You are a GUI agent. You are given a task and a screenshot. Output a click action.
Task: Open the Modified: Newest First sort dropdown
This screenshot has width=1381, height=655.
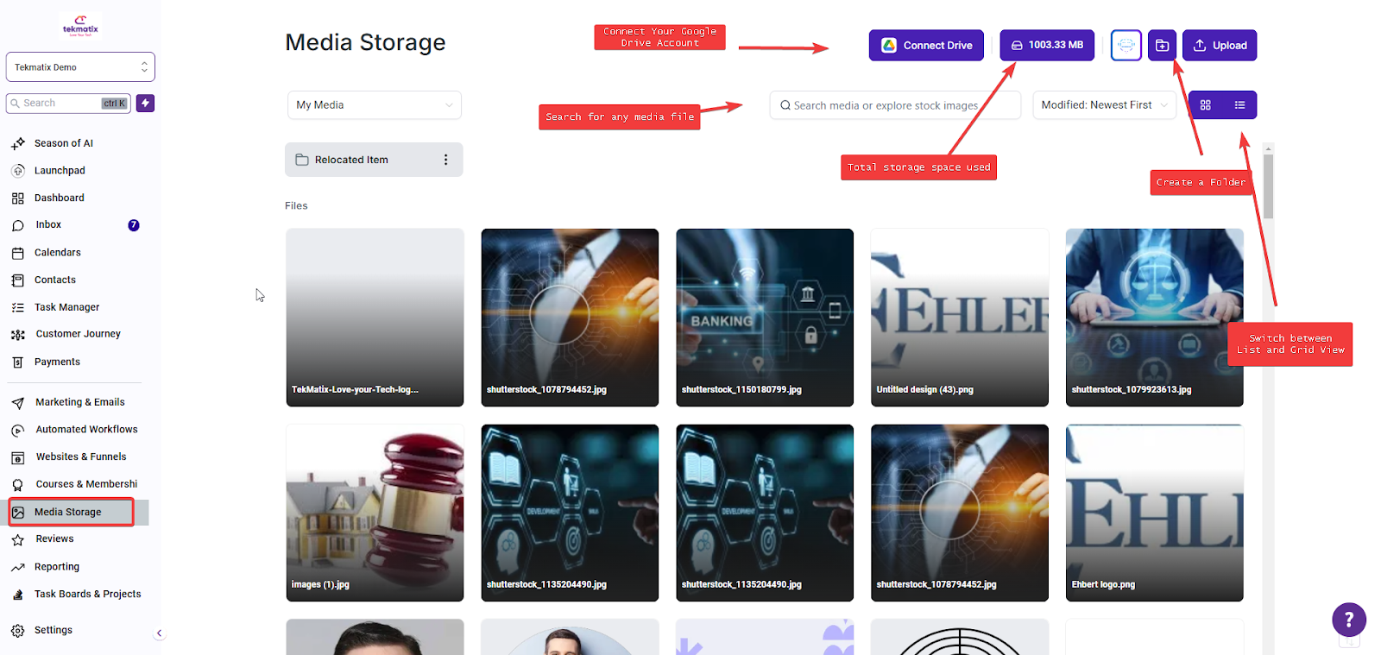[1105, 105]
